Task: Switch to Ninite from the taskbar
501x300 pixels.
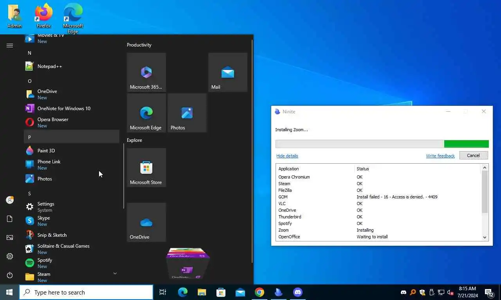Action: 279,292
